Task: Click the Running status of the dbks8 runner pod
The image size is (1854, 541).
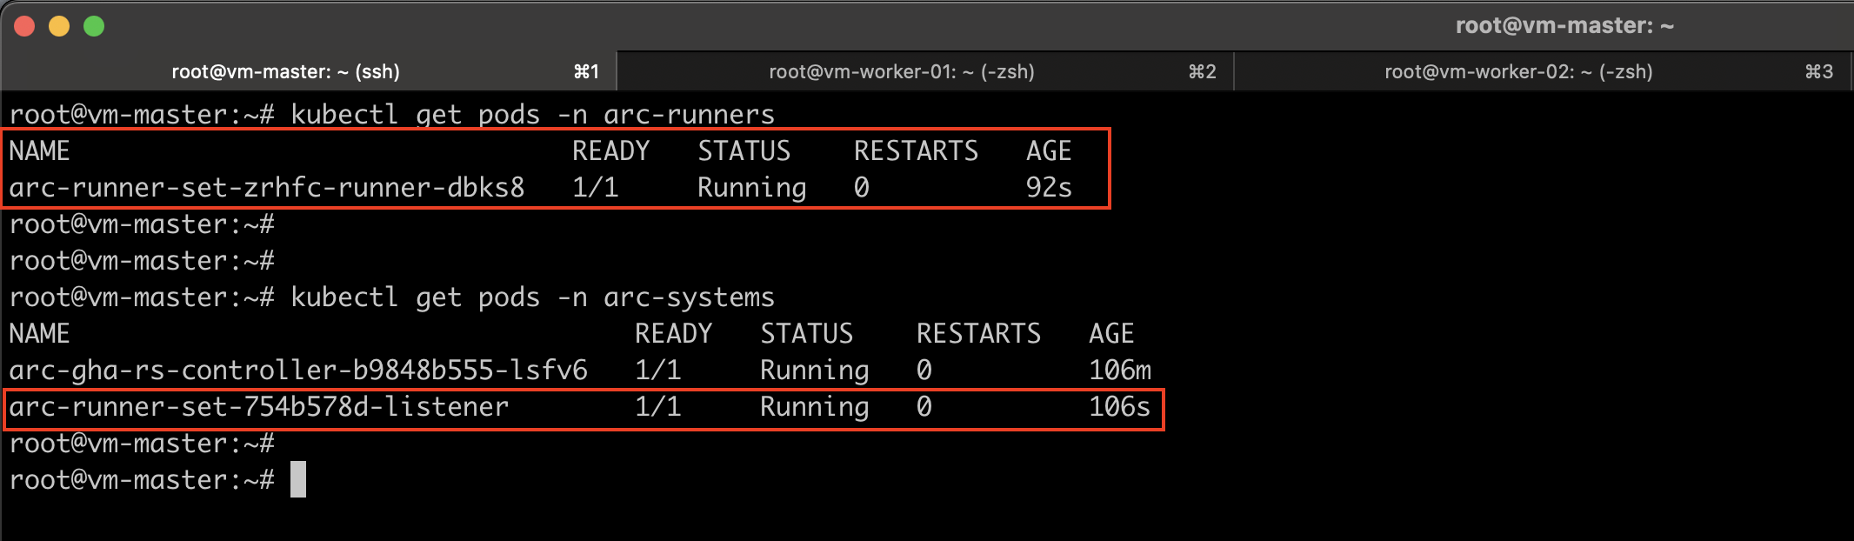Action: pos(752,188)
